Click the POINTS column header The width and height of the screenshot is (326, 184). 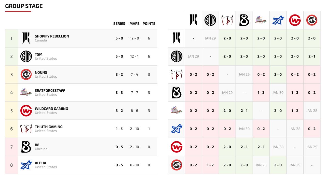coord(149,24)
